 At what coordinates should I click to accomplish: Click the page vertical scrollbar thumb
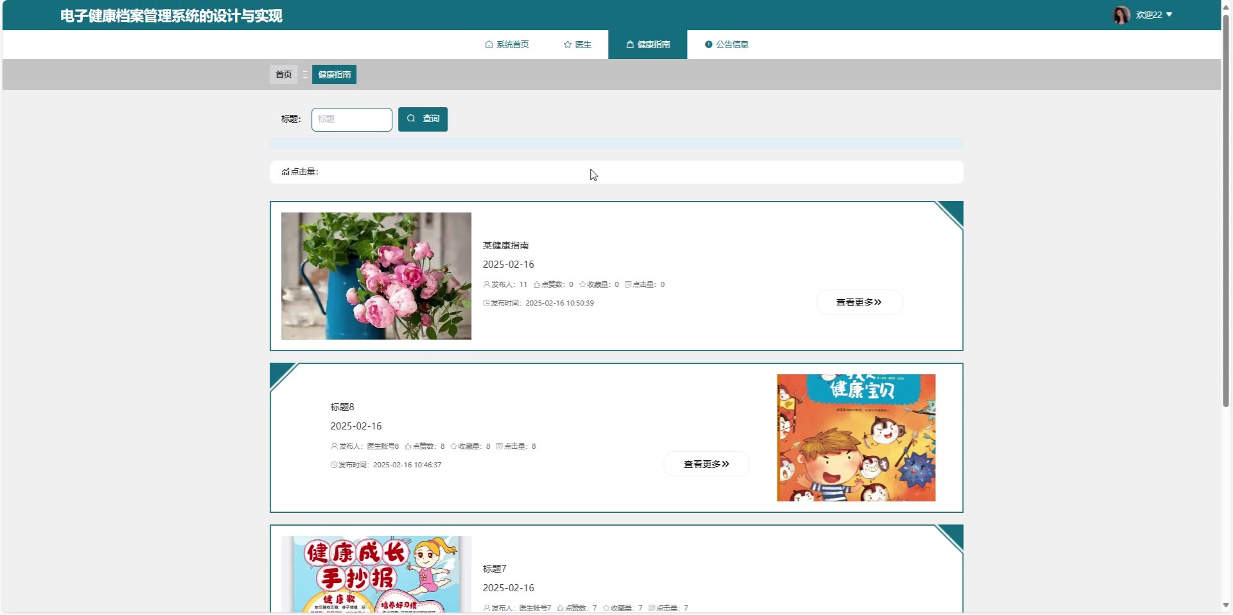[1225, 211]
